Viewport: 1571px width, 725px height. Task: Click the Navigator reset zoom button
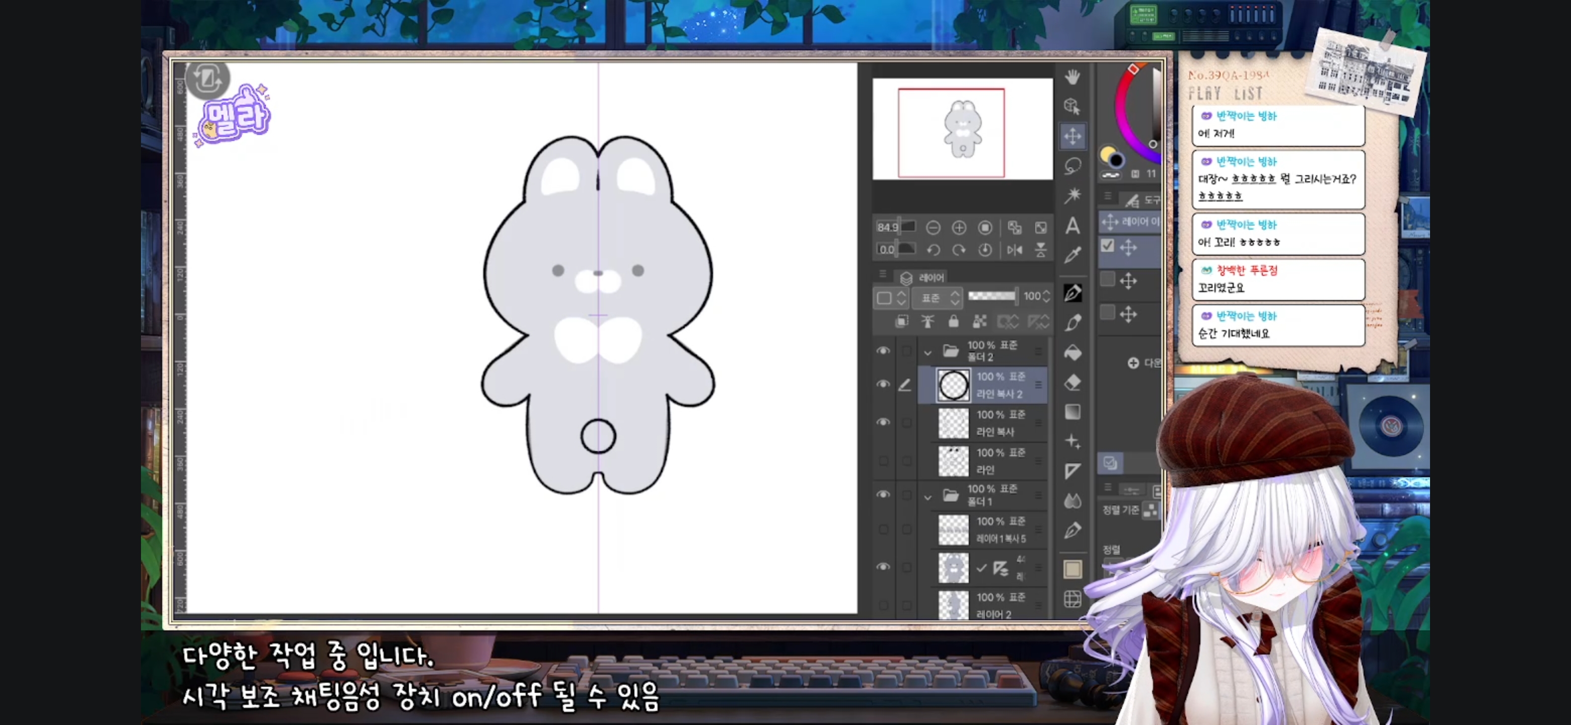click(x=985, y=228)
